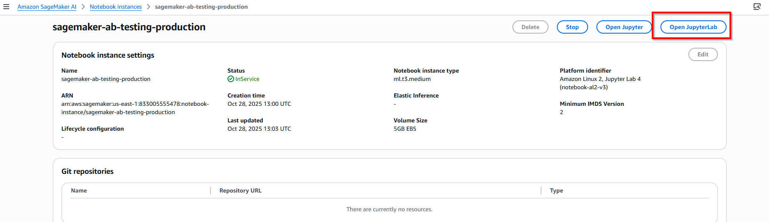The width and height of the screenshot is (769, 222).
Task: Click the ARN value text
Action: [135, 108]
